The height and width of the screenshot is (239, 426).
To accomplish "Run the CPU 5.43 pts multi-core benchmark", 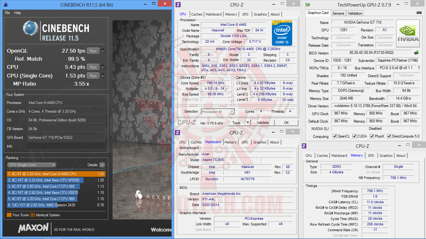I will 93,67.
